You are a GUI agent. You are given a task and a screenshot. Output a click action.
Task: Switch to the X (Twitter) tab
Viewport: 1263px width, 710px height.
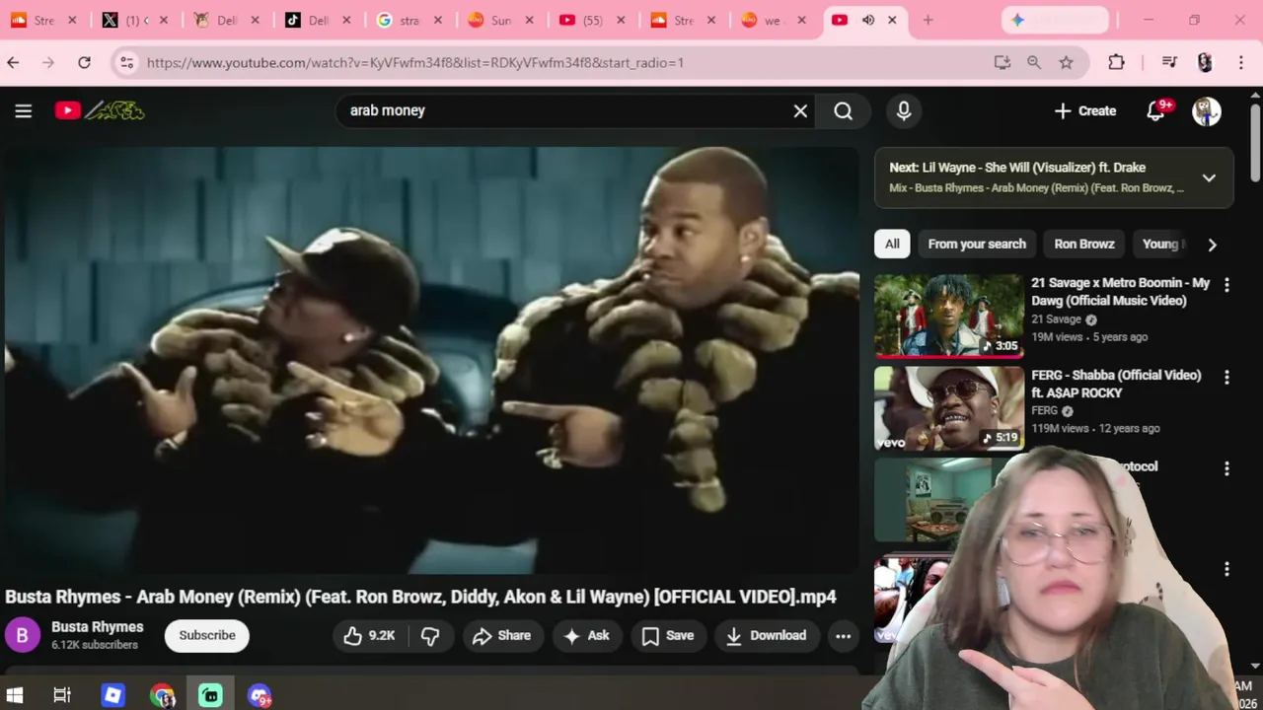coord(134,20)
